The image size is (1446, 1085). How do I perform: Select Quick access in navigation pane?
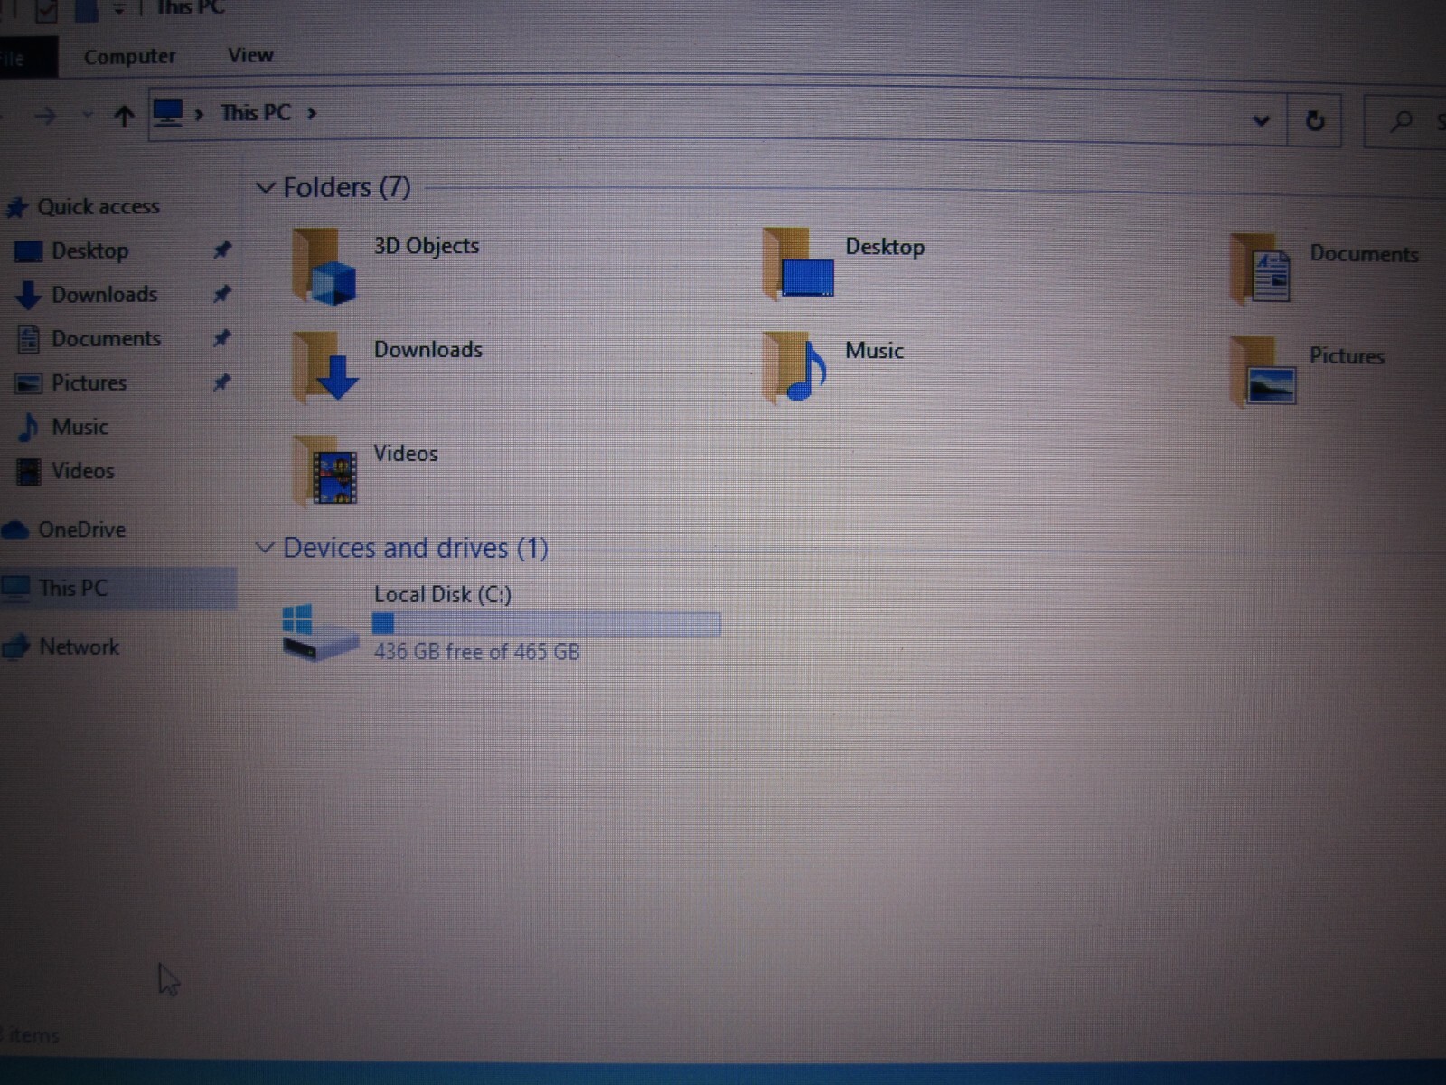[99, 207]
